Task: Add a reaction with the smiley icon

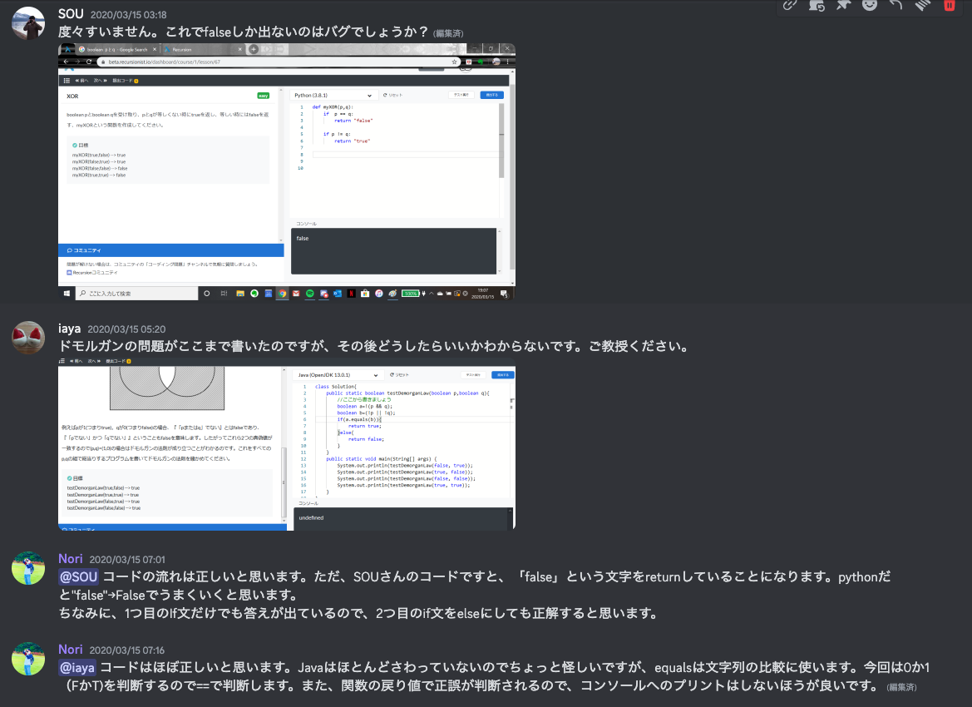Action: pyautogui.click(x=870, y=5)
